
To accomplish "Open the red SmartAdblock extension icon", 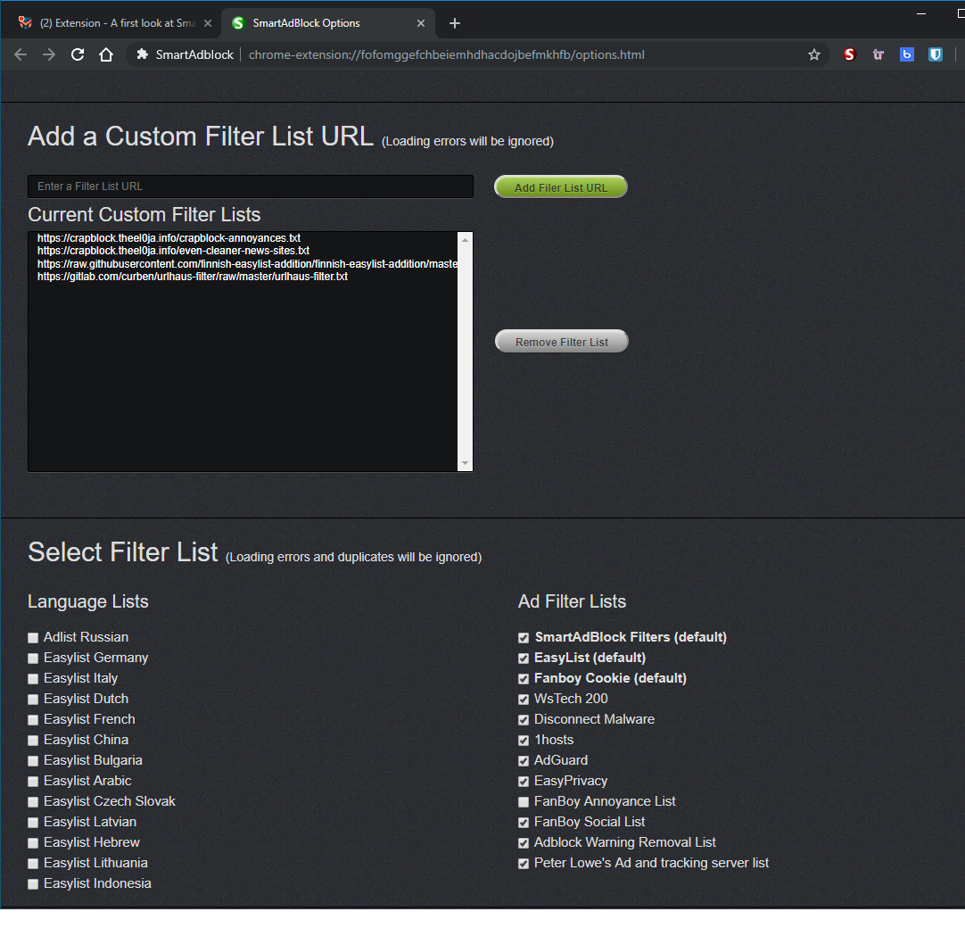I will tap(849, 54).
